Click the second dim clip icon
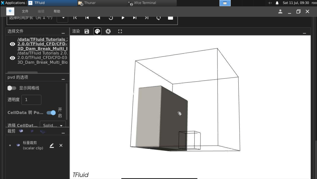This screenshot has height=179, width=317. tap(32, 131)
